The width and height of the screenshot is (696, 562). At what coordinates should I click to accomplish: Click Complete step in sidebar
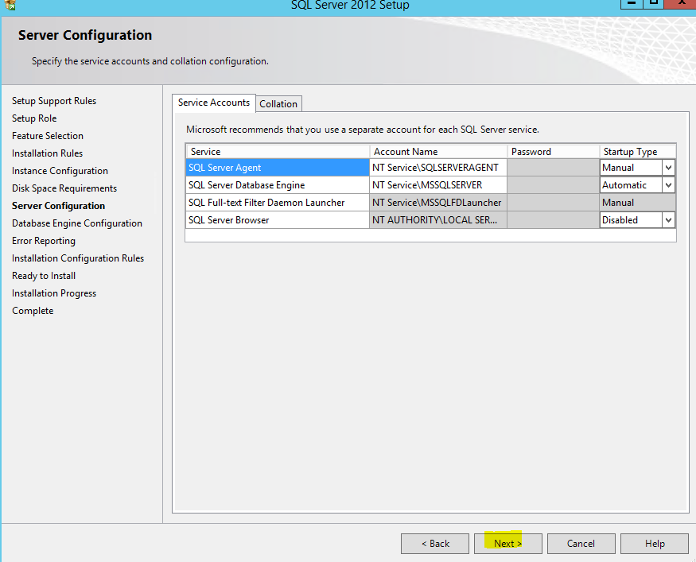pos(33,311)
